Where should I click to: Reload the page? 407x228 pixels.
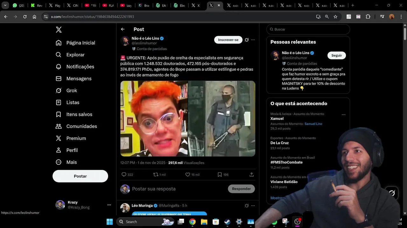[x=25, y=16]
